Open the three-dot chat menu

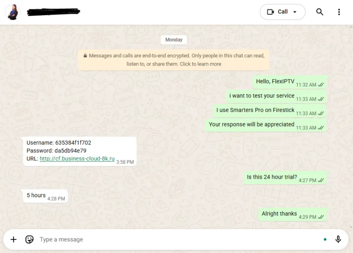(339, 12)
